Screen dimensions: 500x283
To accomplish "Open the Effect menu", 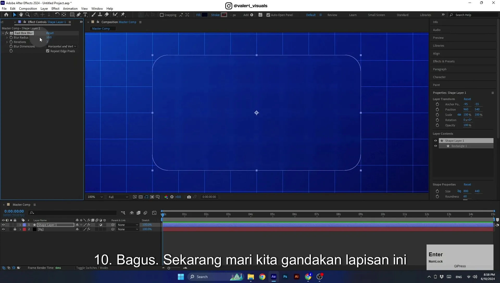I will pos(55,9).
